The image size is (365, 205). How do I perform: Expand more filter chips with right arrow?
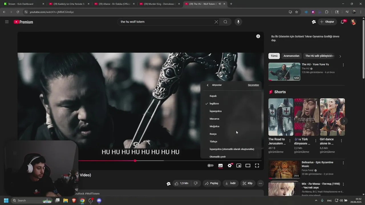[340, 56]
